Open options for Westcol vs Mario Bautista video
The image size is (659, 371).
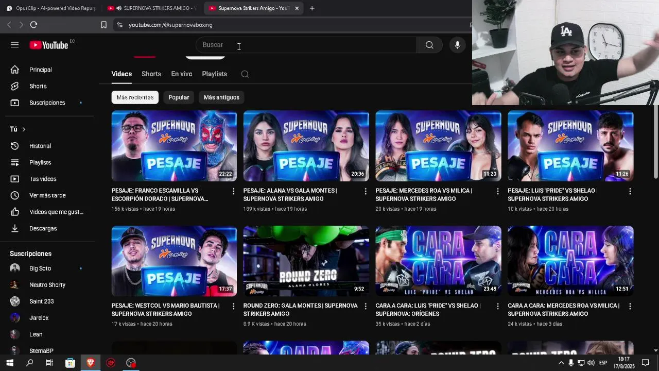click(233, 306)
